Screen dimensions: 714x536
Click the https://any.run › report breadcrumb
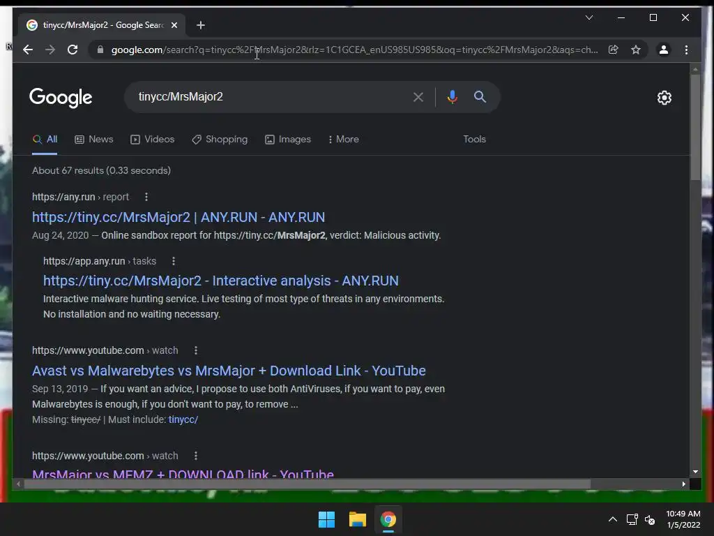pos(81,197)
